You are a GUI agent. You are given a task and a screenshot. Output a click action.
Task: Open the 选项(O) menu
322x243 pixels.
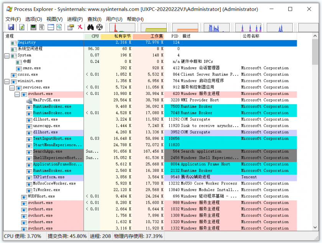tap(34, 19)
